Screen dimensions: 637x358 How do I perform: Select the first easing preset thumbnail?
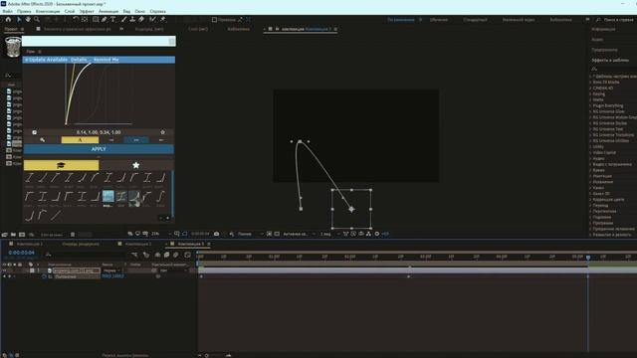(x=30, y=177)
